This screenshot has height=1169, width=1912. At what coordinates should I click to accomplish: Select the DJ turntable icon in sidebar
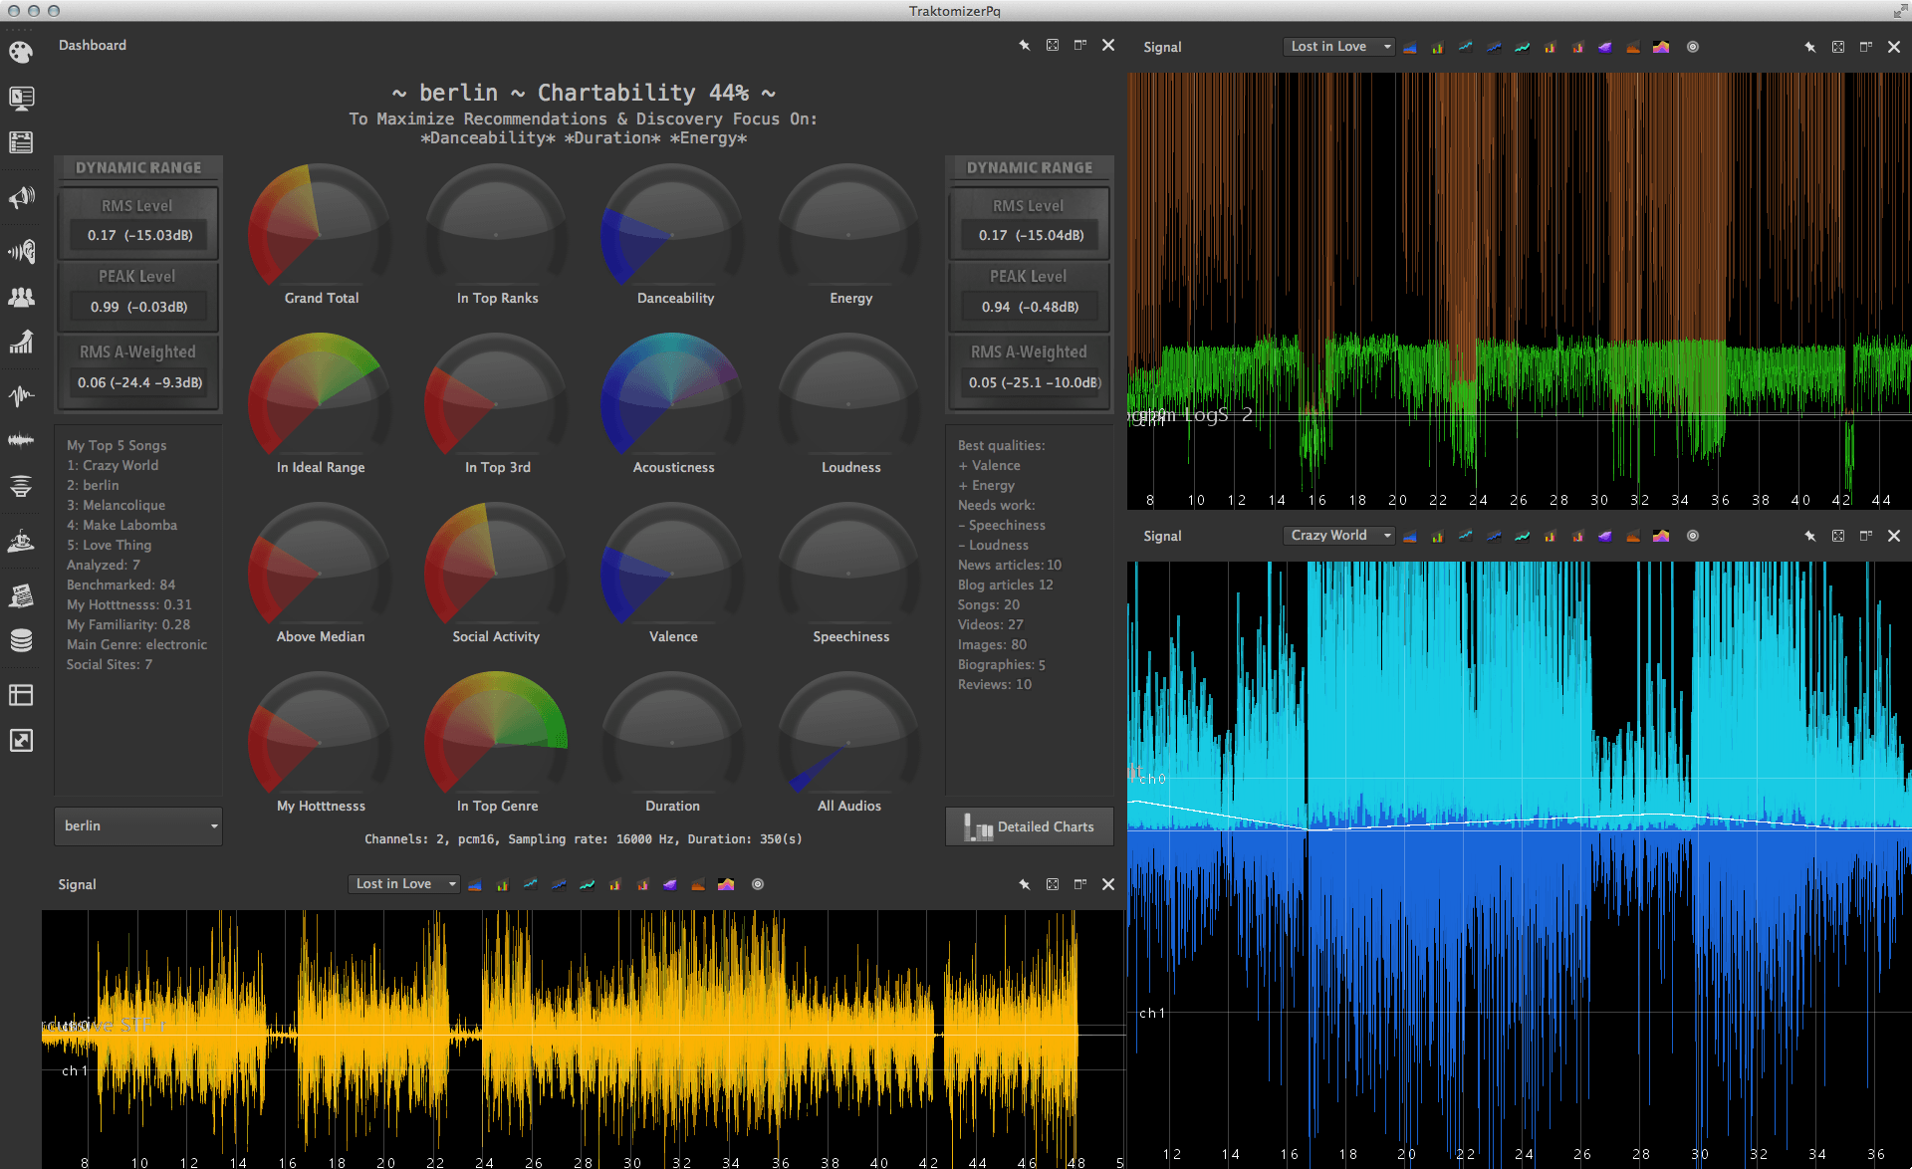coord(21,542)
